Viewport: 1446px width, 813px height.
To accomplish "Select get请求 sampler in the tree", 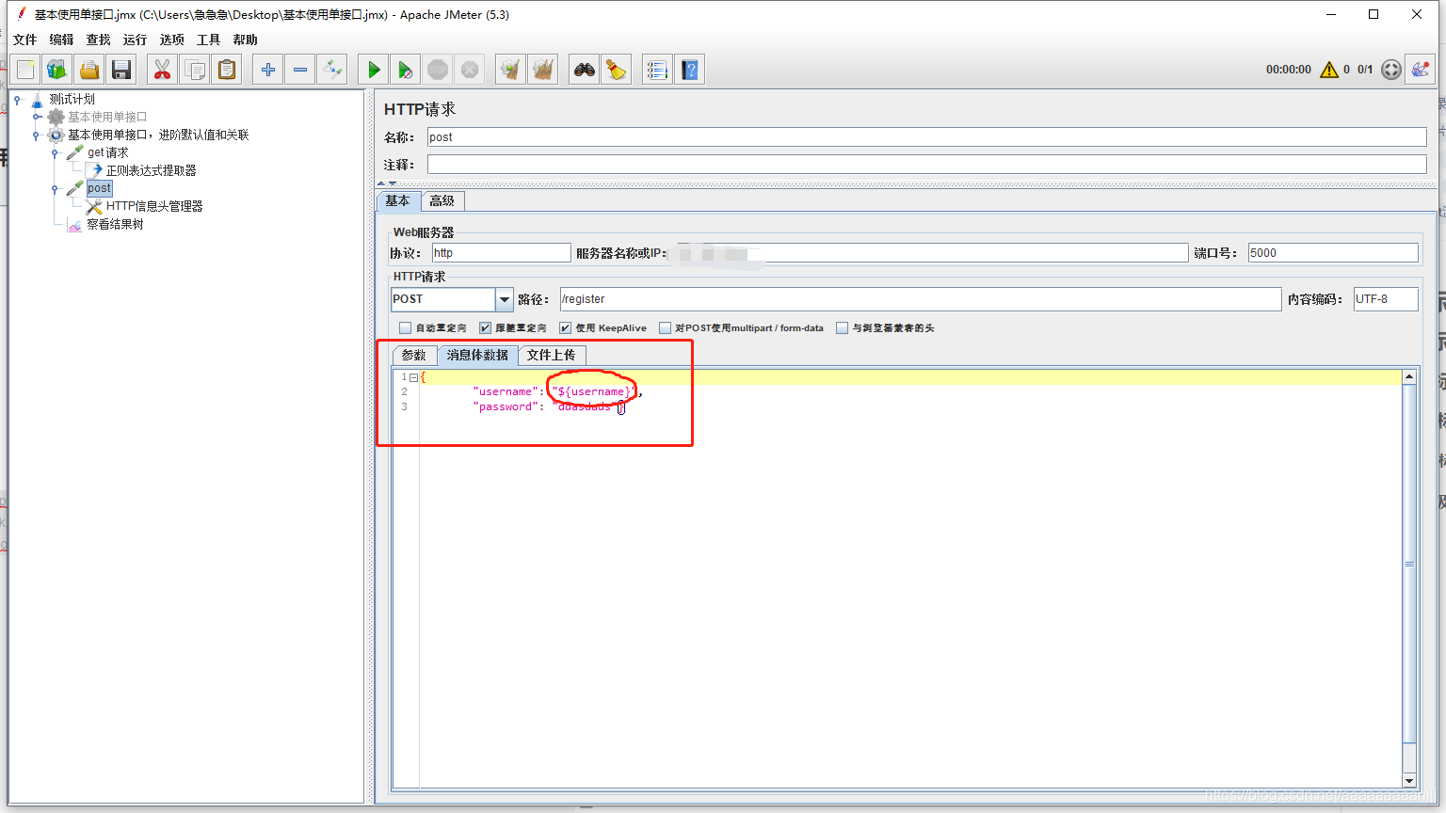I will coord(107,152).
